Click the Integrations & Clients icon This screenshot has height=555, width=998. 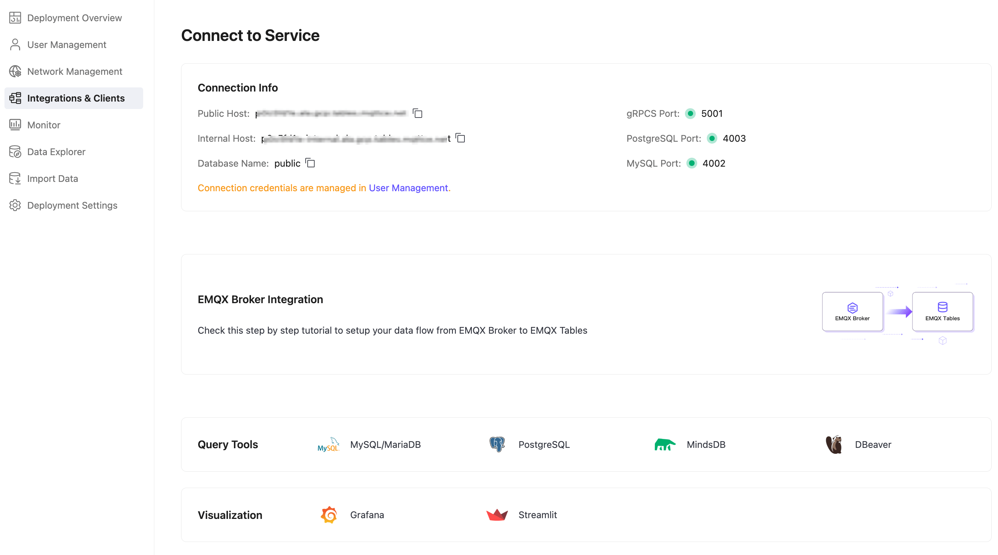pyautogui.click(x=15, y=98)
